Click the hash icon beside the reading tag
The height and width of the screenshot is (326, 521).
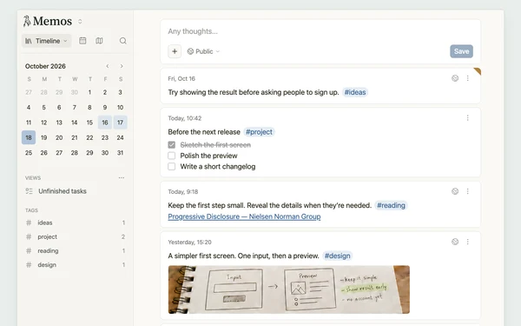(29, 250)
